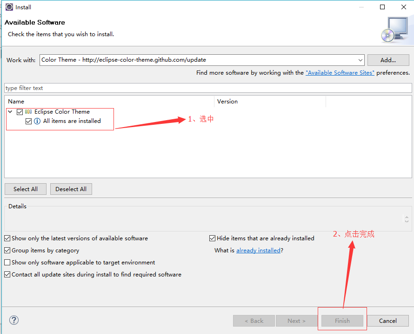
Task: Maximize the Install window
Action: [382, 7]
